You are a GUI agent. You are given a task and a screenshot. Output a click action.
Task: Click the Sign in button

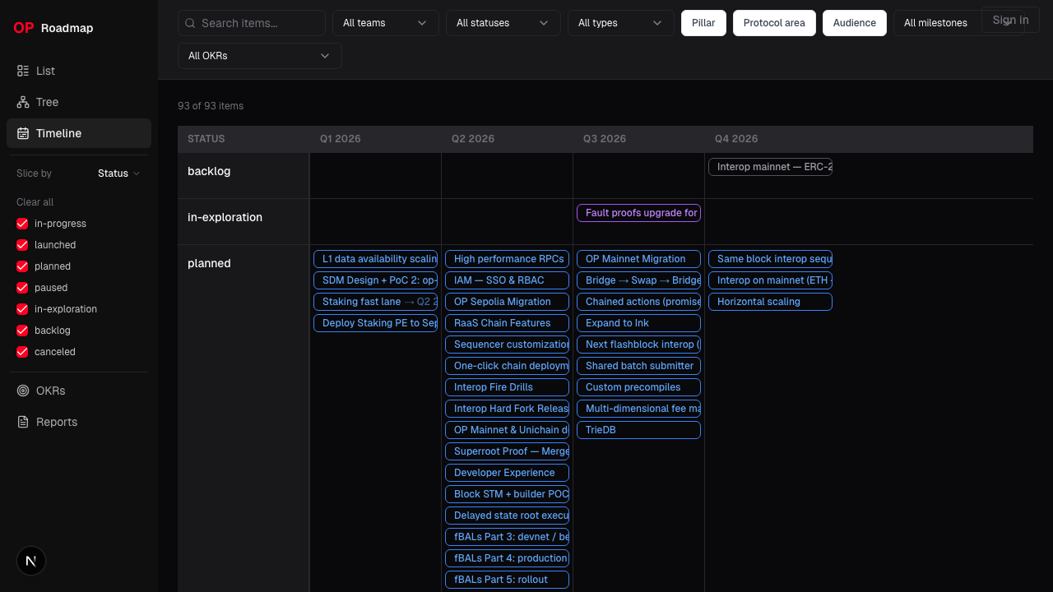point(1010,20)
